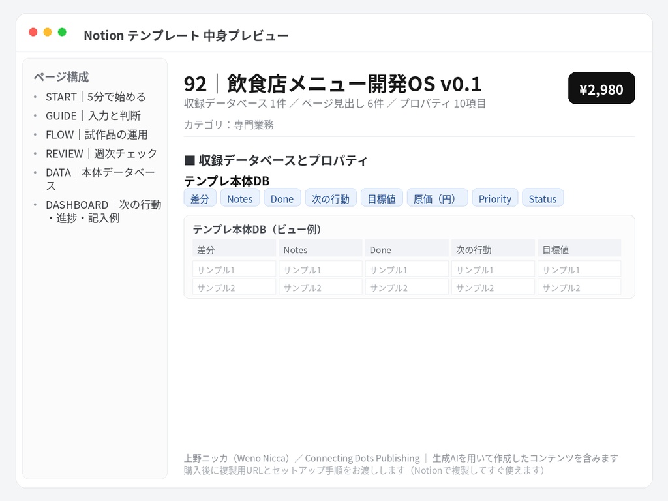This screenshot has width=668, height=501.
Task: Click the red close window dot
Action: coord(33,32)
